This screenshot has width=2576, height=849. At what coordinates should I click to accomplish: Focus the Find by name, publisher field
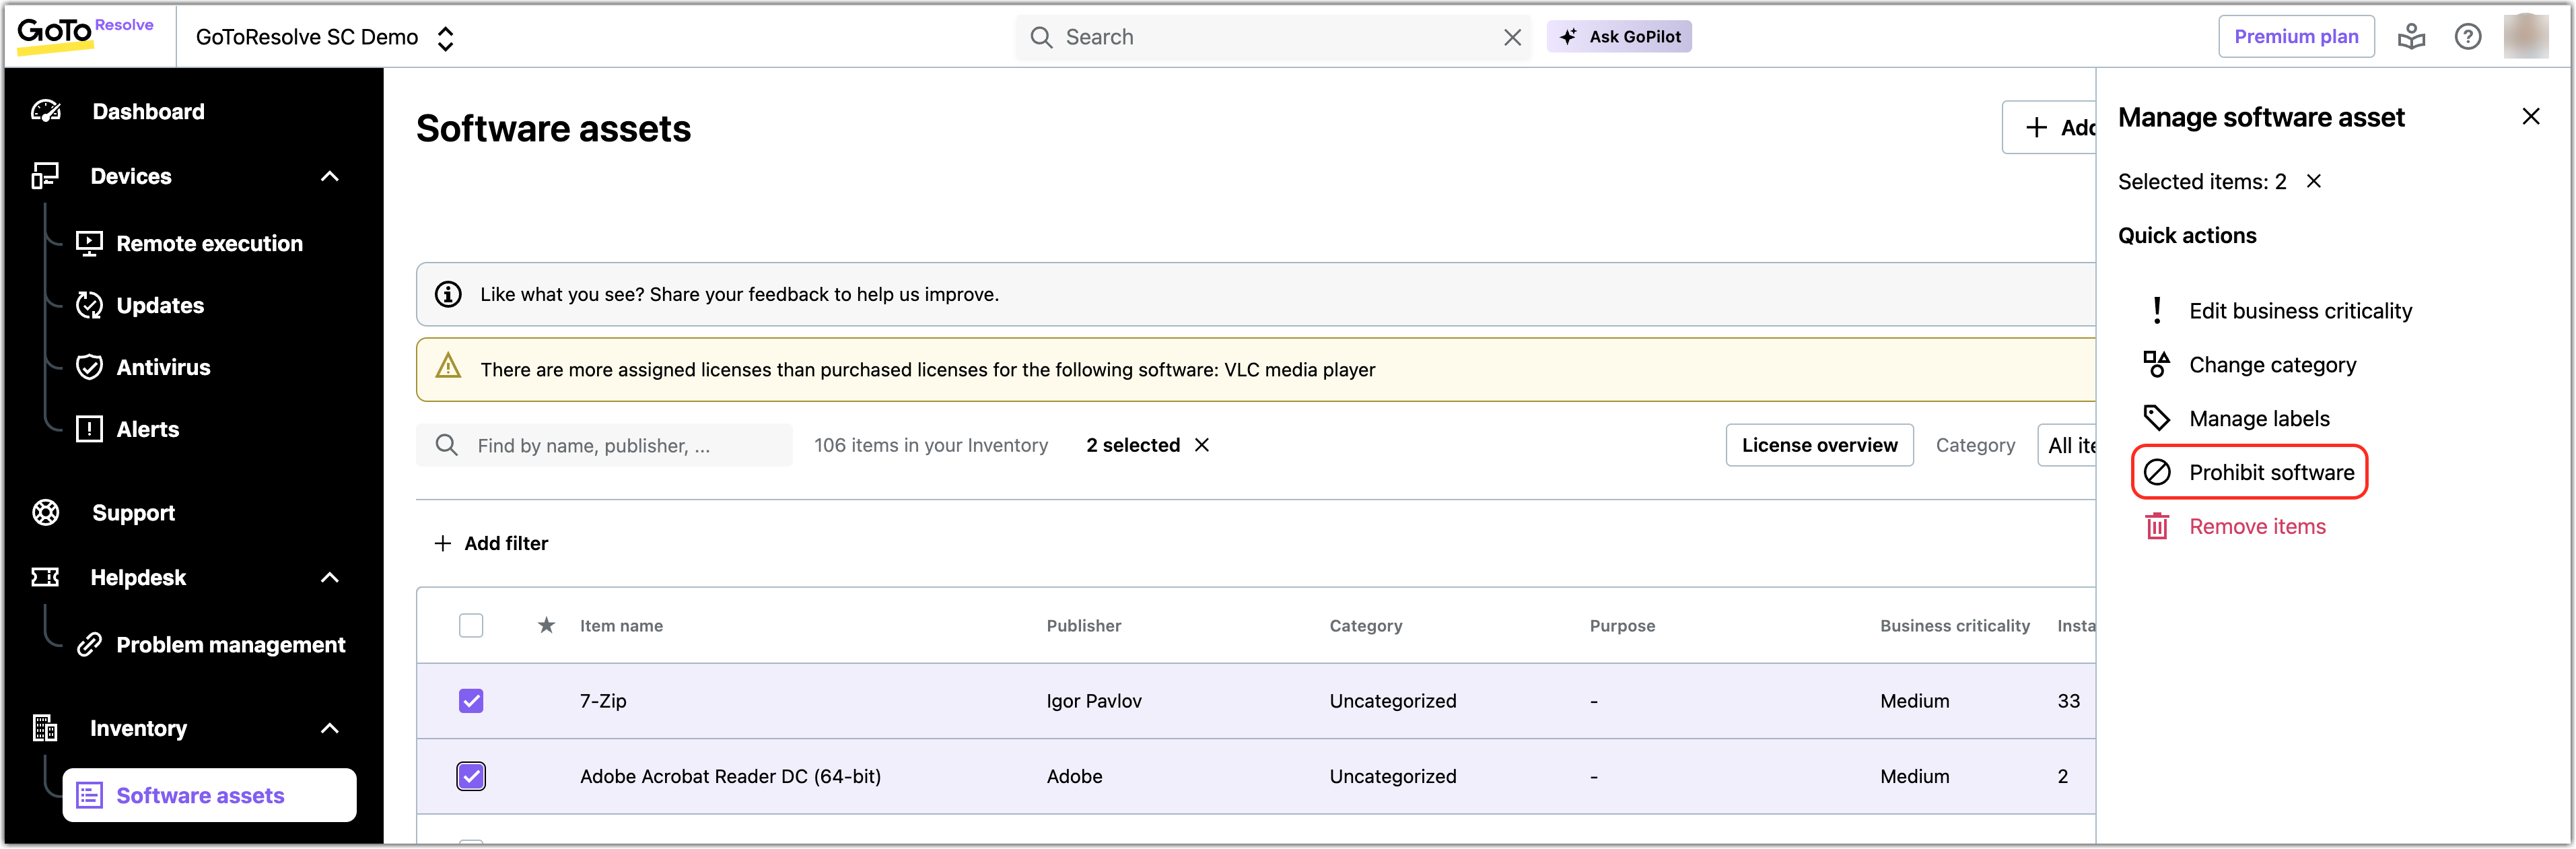(604, 445)
